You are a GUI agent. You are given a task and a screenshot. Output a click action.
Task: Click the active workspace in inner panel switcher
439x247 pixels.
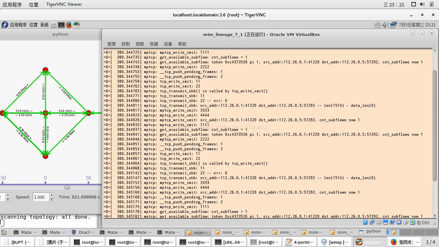tap(392, 232)
